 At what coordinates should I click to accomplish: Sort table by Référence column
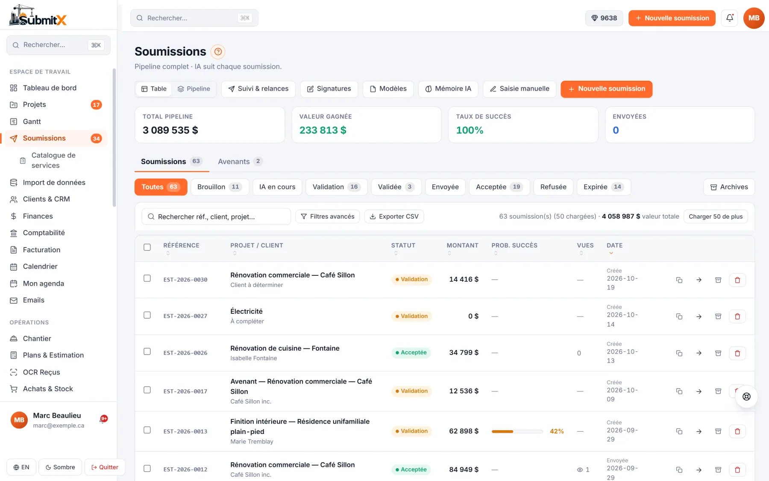point(181,248)
